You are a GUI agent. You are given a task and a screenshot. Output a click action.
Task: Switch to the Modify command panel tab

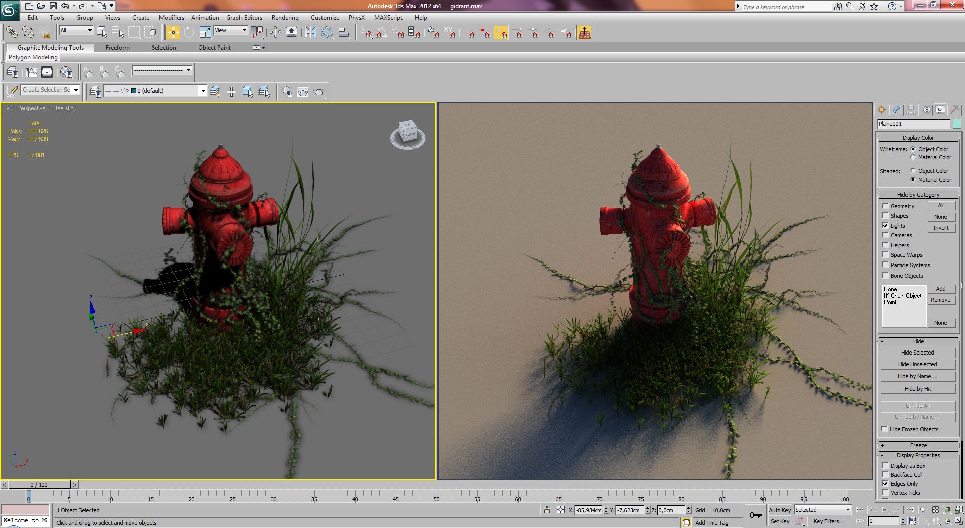point(896,110)
